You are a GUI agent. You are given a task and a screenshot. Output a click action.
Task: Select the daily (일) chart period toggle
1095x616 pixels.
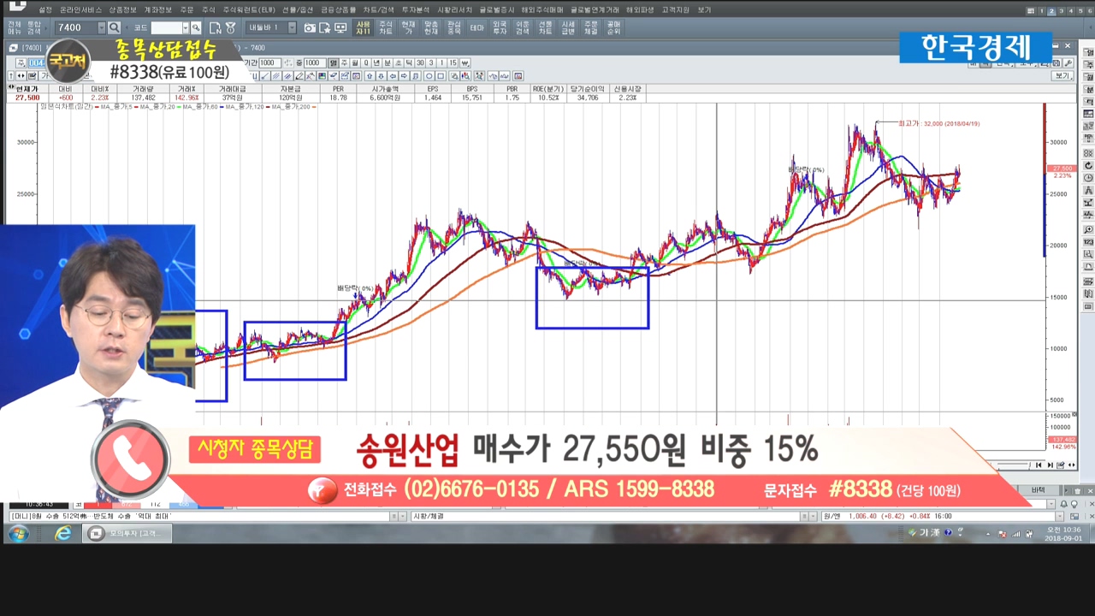[334, 62]
